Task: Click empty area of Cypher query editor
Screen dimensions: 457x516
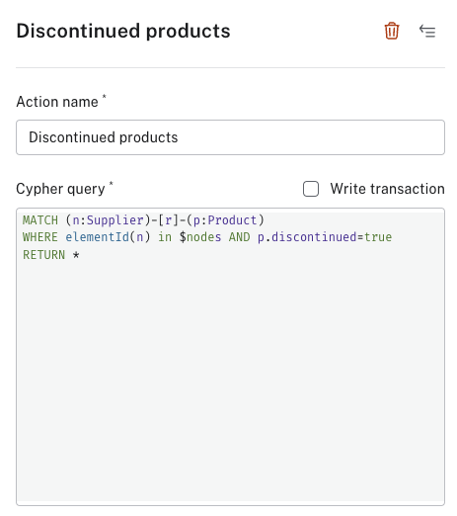Action: click(x=230, y=379)
